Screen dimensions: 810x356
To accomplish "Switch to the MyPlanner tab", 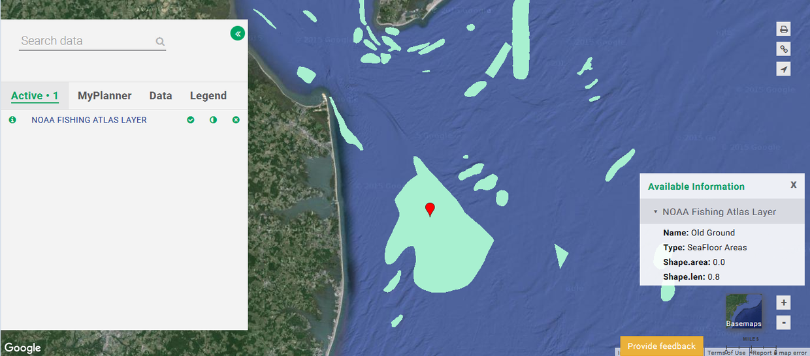I will click(x=105, y=96).
